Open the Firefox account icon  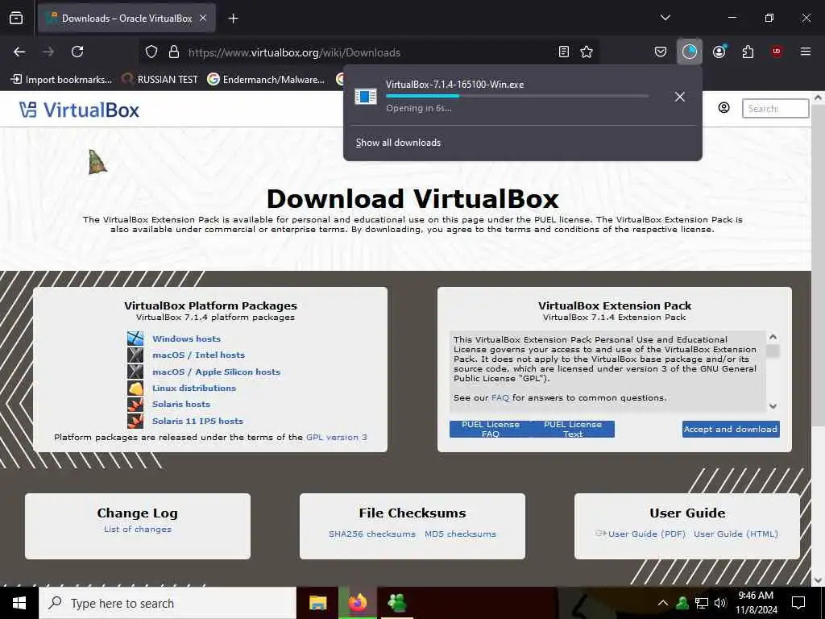coord(719,52)
